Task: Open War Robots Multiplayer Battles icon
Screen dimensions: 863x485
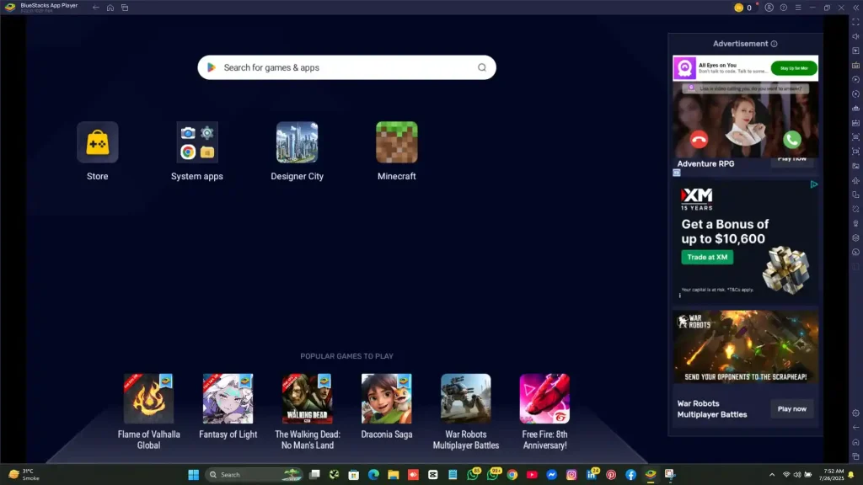Action: point(465,398)
